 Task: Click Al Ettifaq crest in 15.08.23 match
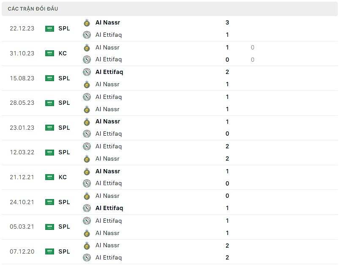click(x=87, y=72)
